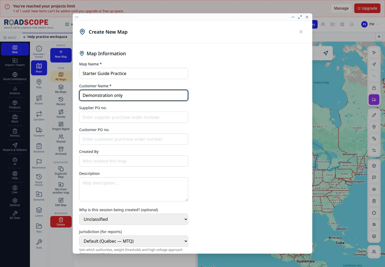Toggle the eye visibility tool

374,189
